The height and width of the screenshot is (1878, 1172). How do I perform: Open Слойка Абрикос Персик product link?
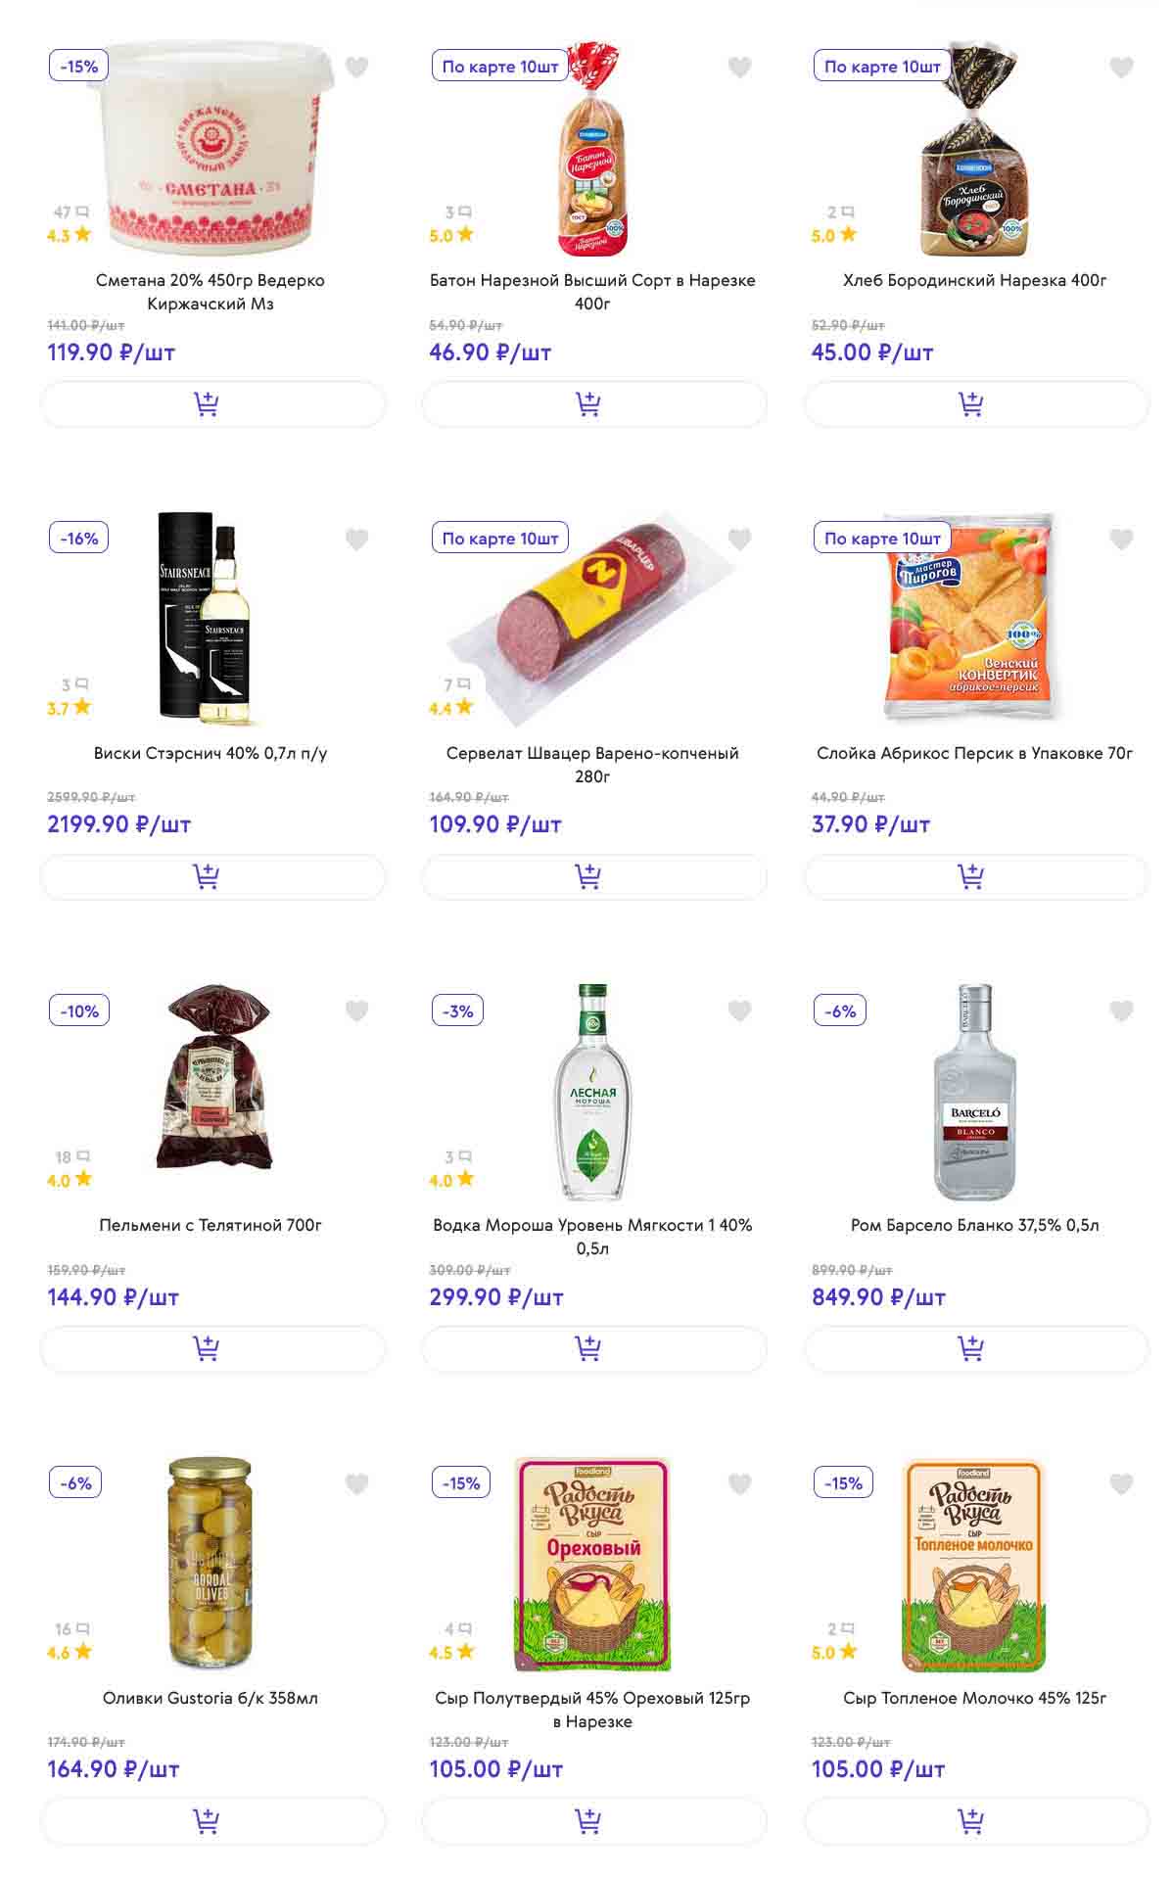coord(974,753)
